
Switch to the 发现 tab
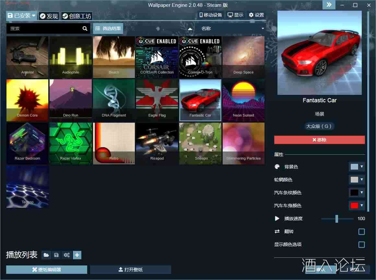(x=49, y=16)
